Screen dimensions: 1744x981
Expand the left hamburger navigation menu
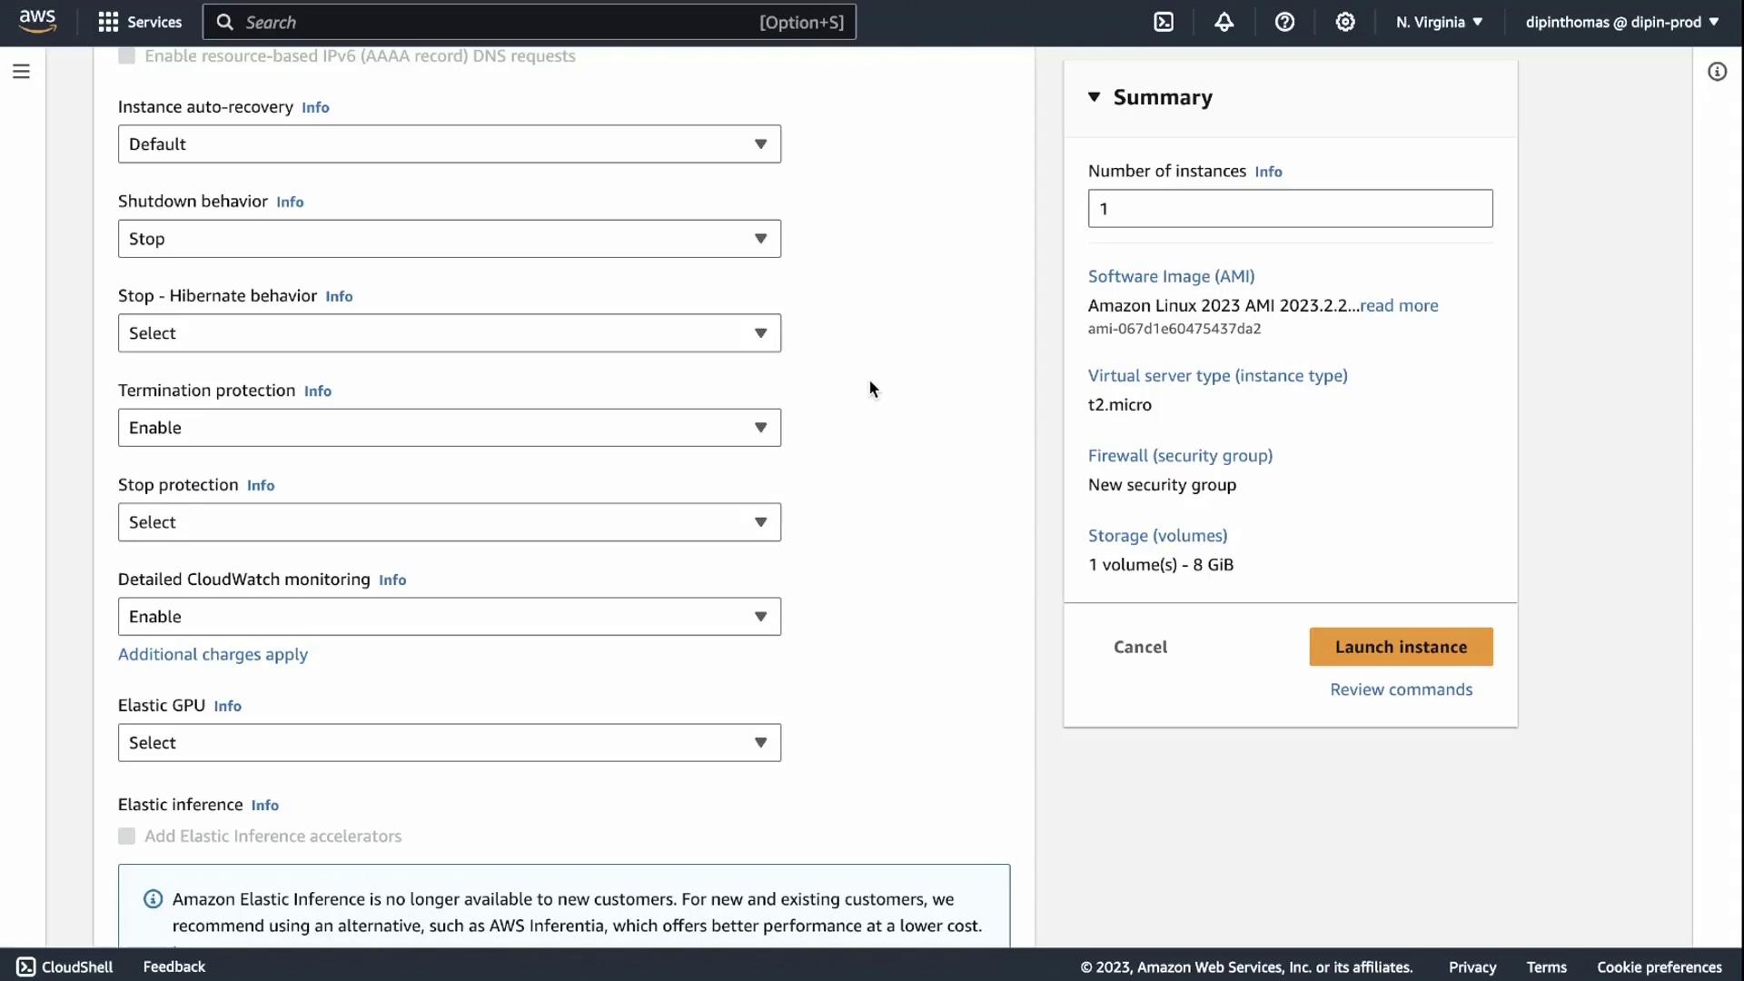click(21, 71)
